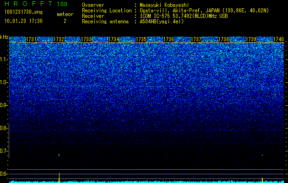Screen dimensions: 288x183
Task: Click the 1732 time marker
Action: pyautogui.click(x=59, y=39)
